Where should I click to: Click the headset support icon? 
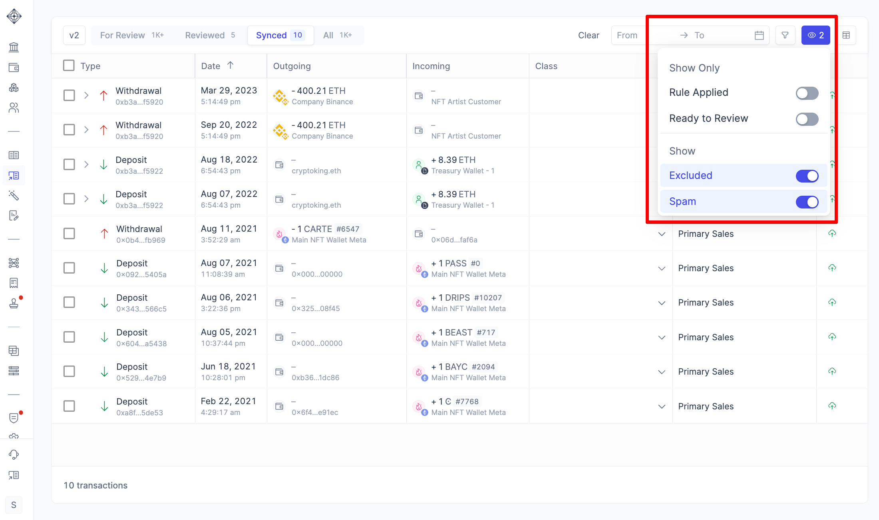14,455
